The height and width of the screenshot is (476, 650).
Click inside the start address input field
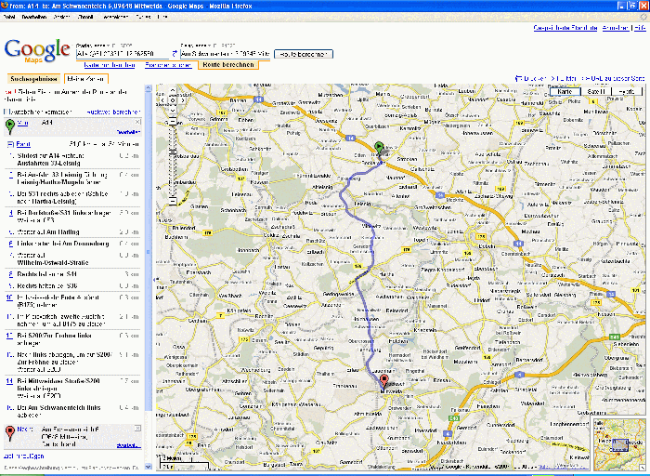[x=123, y=54]
